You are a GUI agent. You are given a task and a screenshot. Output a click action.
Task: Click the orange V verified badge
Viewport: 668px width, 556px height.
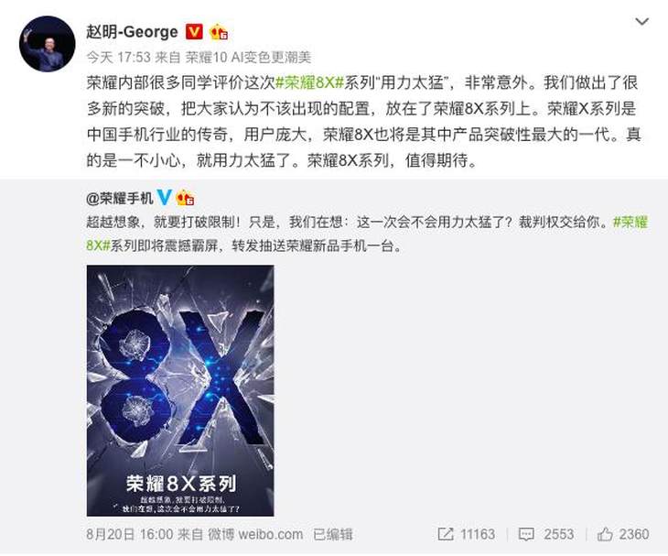(194, 31)
